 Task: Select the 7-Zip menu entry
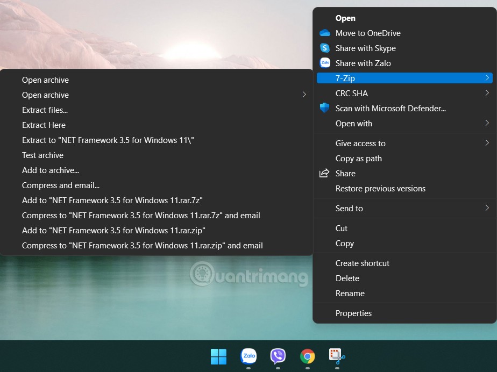coord(404,78)
